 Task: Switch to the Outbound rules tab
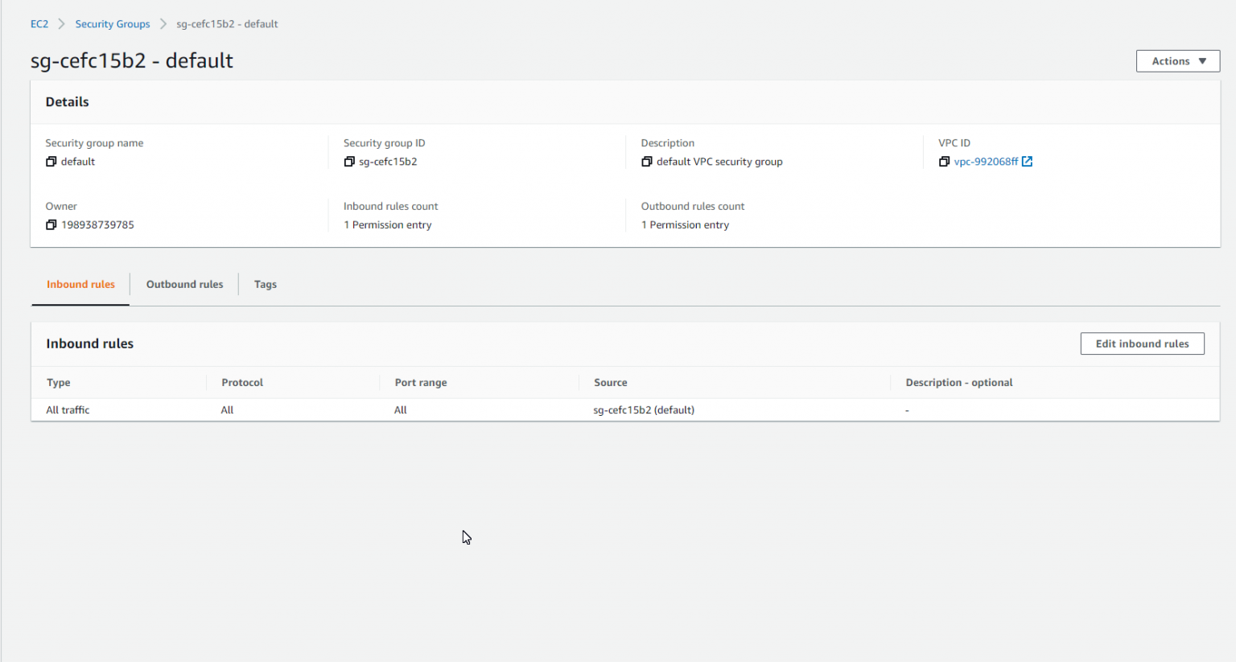184,284
